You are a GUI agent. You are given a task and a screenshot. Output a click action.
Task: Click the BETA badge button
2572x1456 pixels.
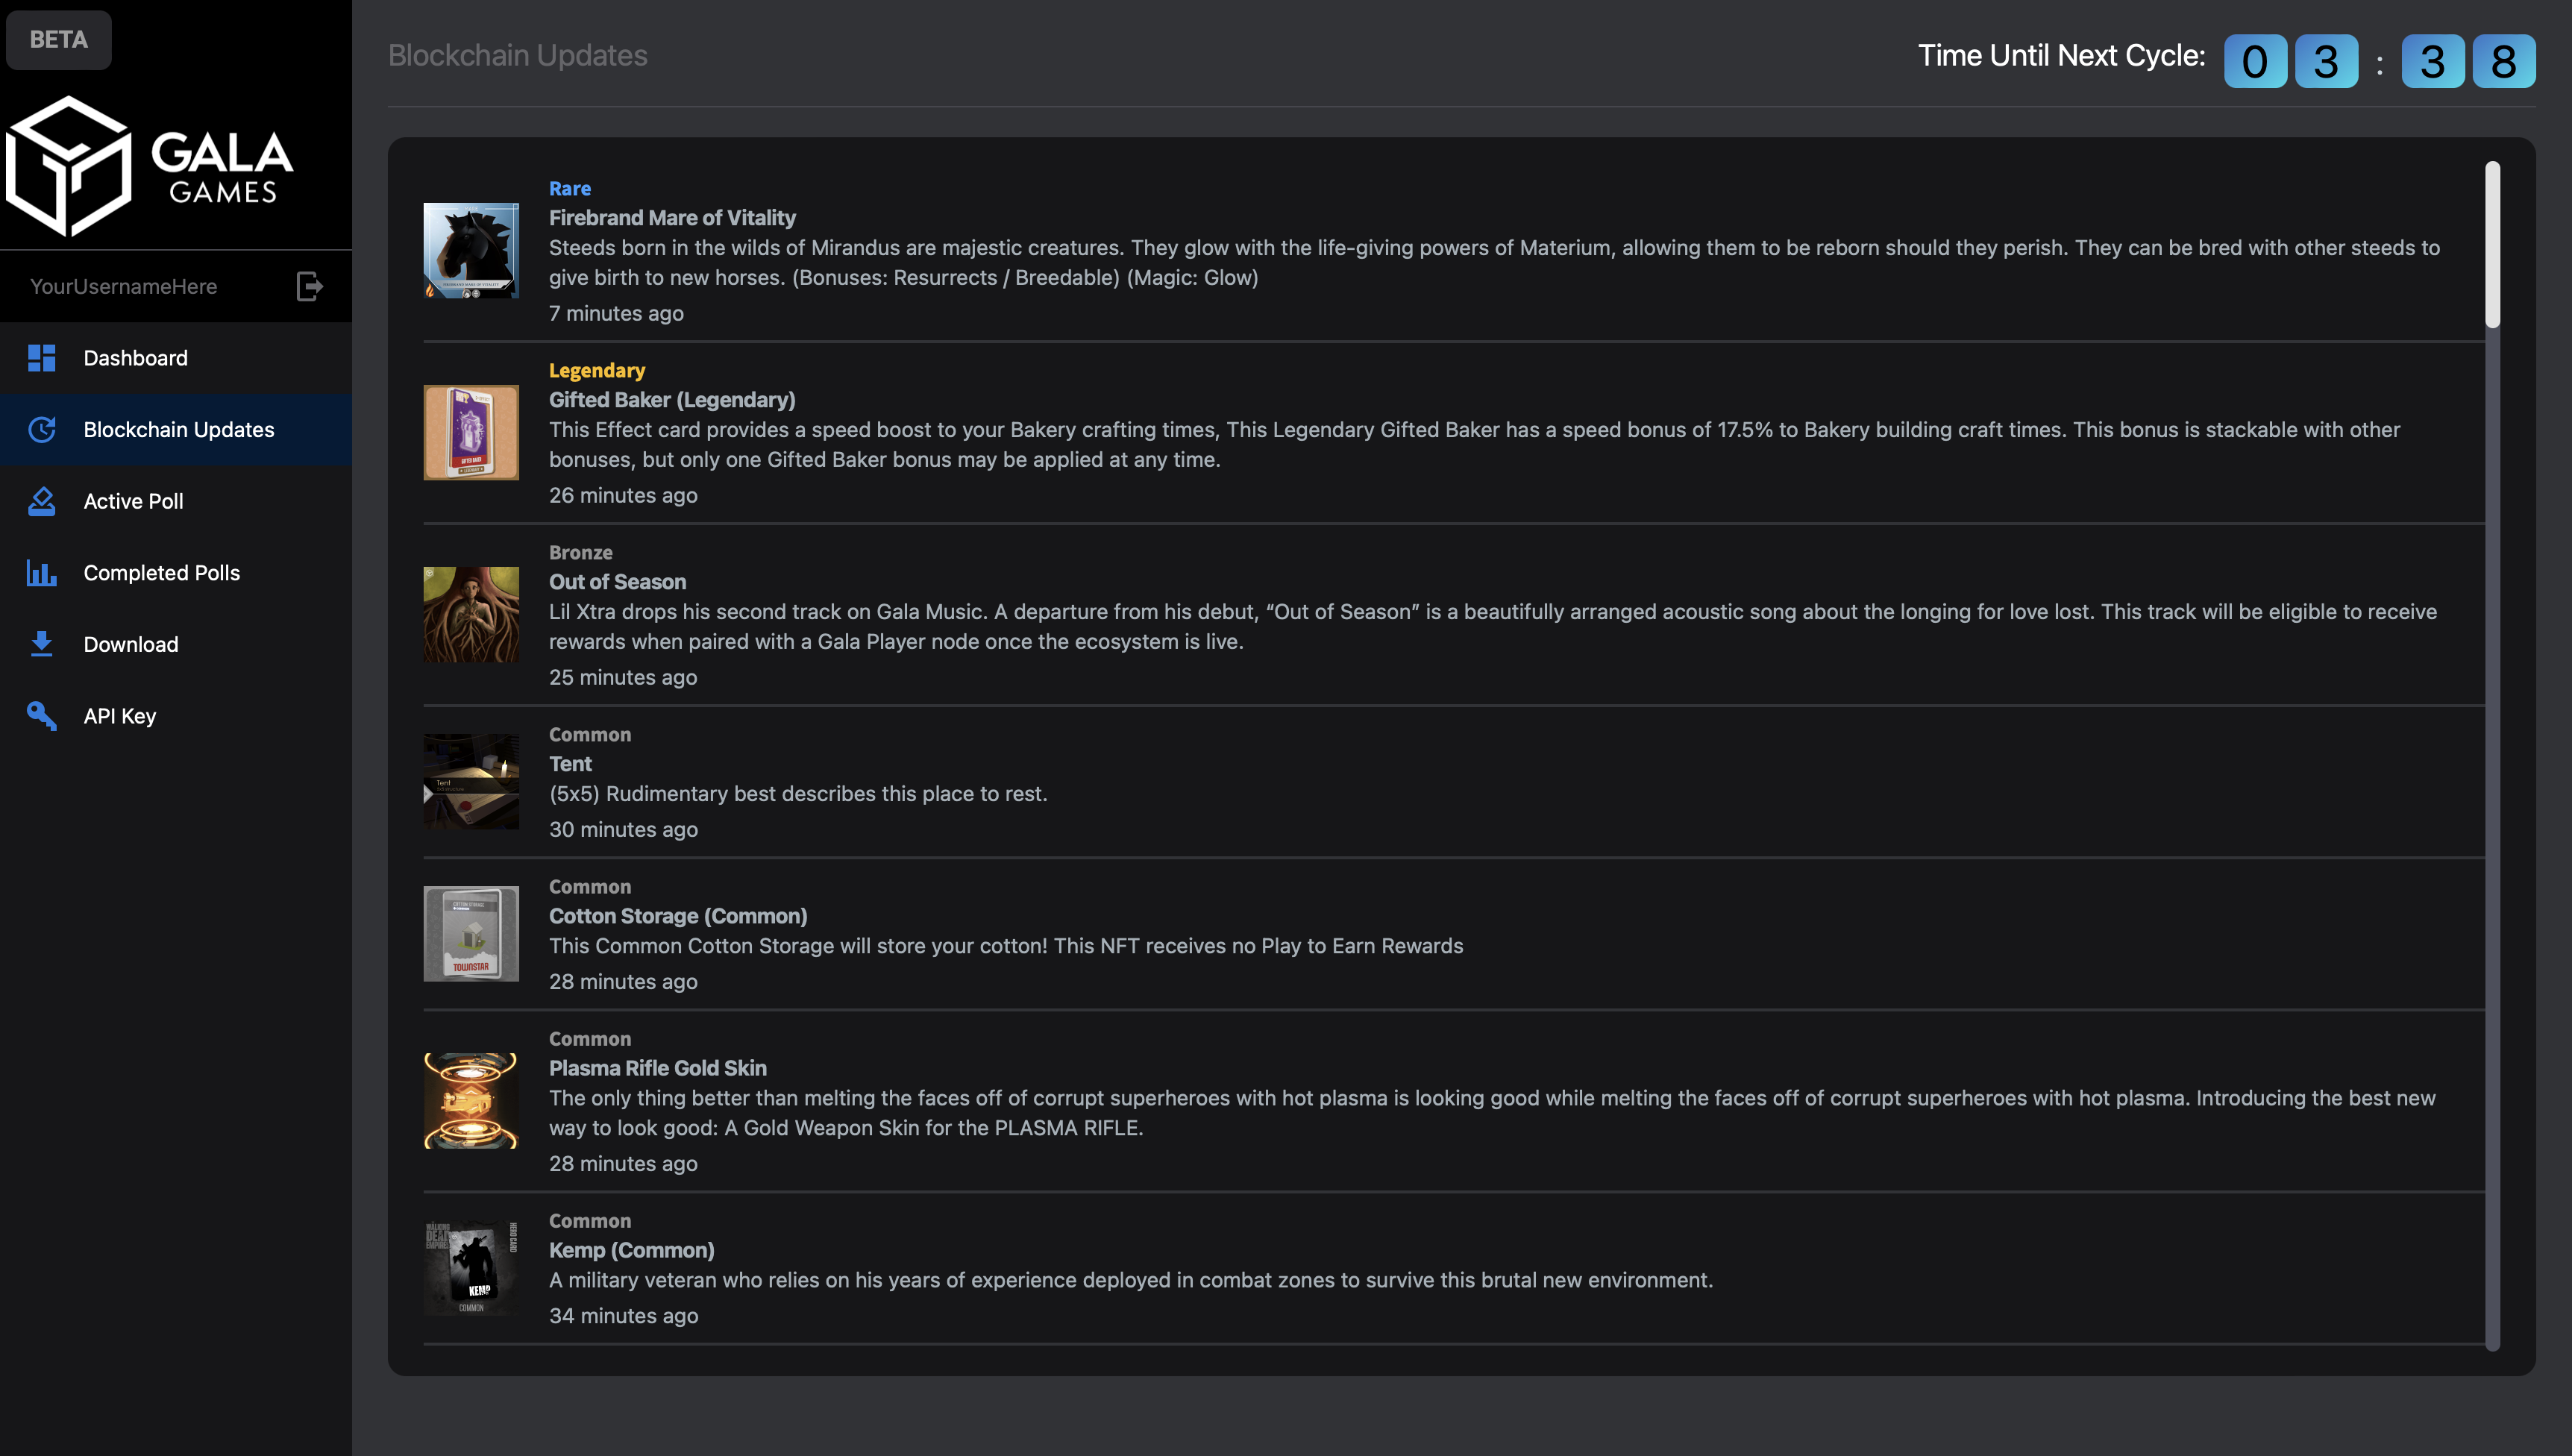click(x=59, y=40)
